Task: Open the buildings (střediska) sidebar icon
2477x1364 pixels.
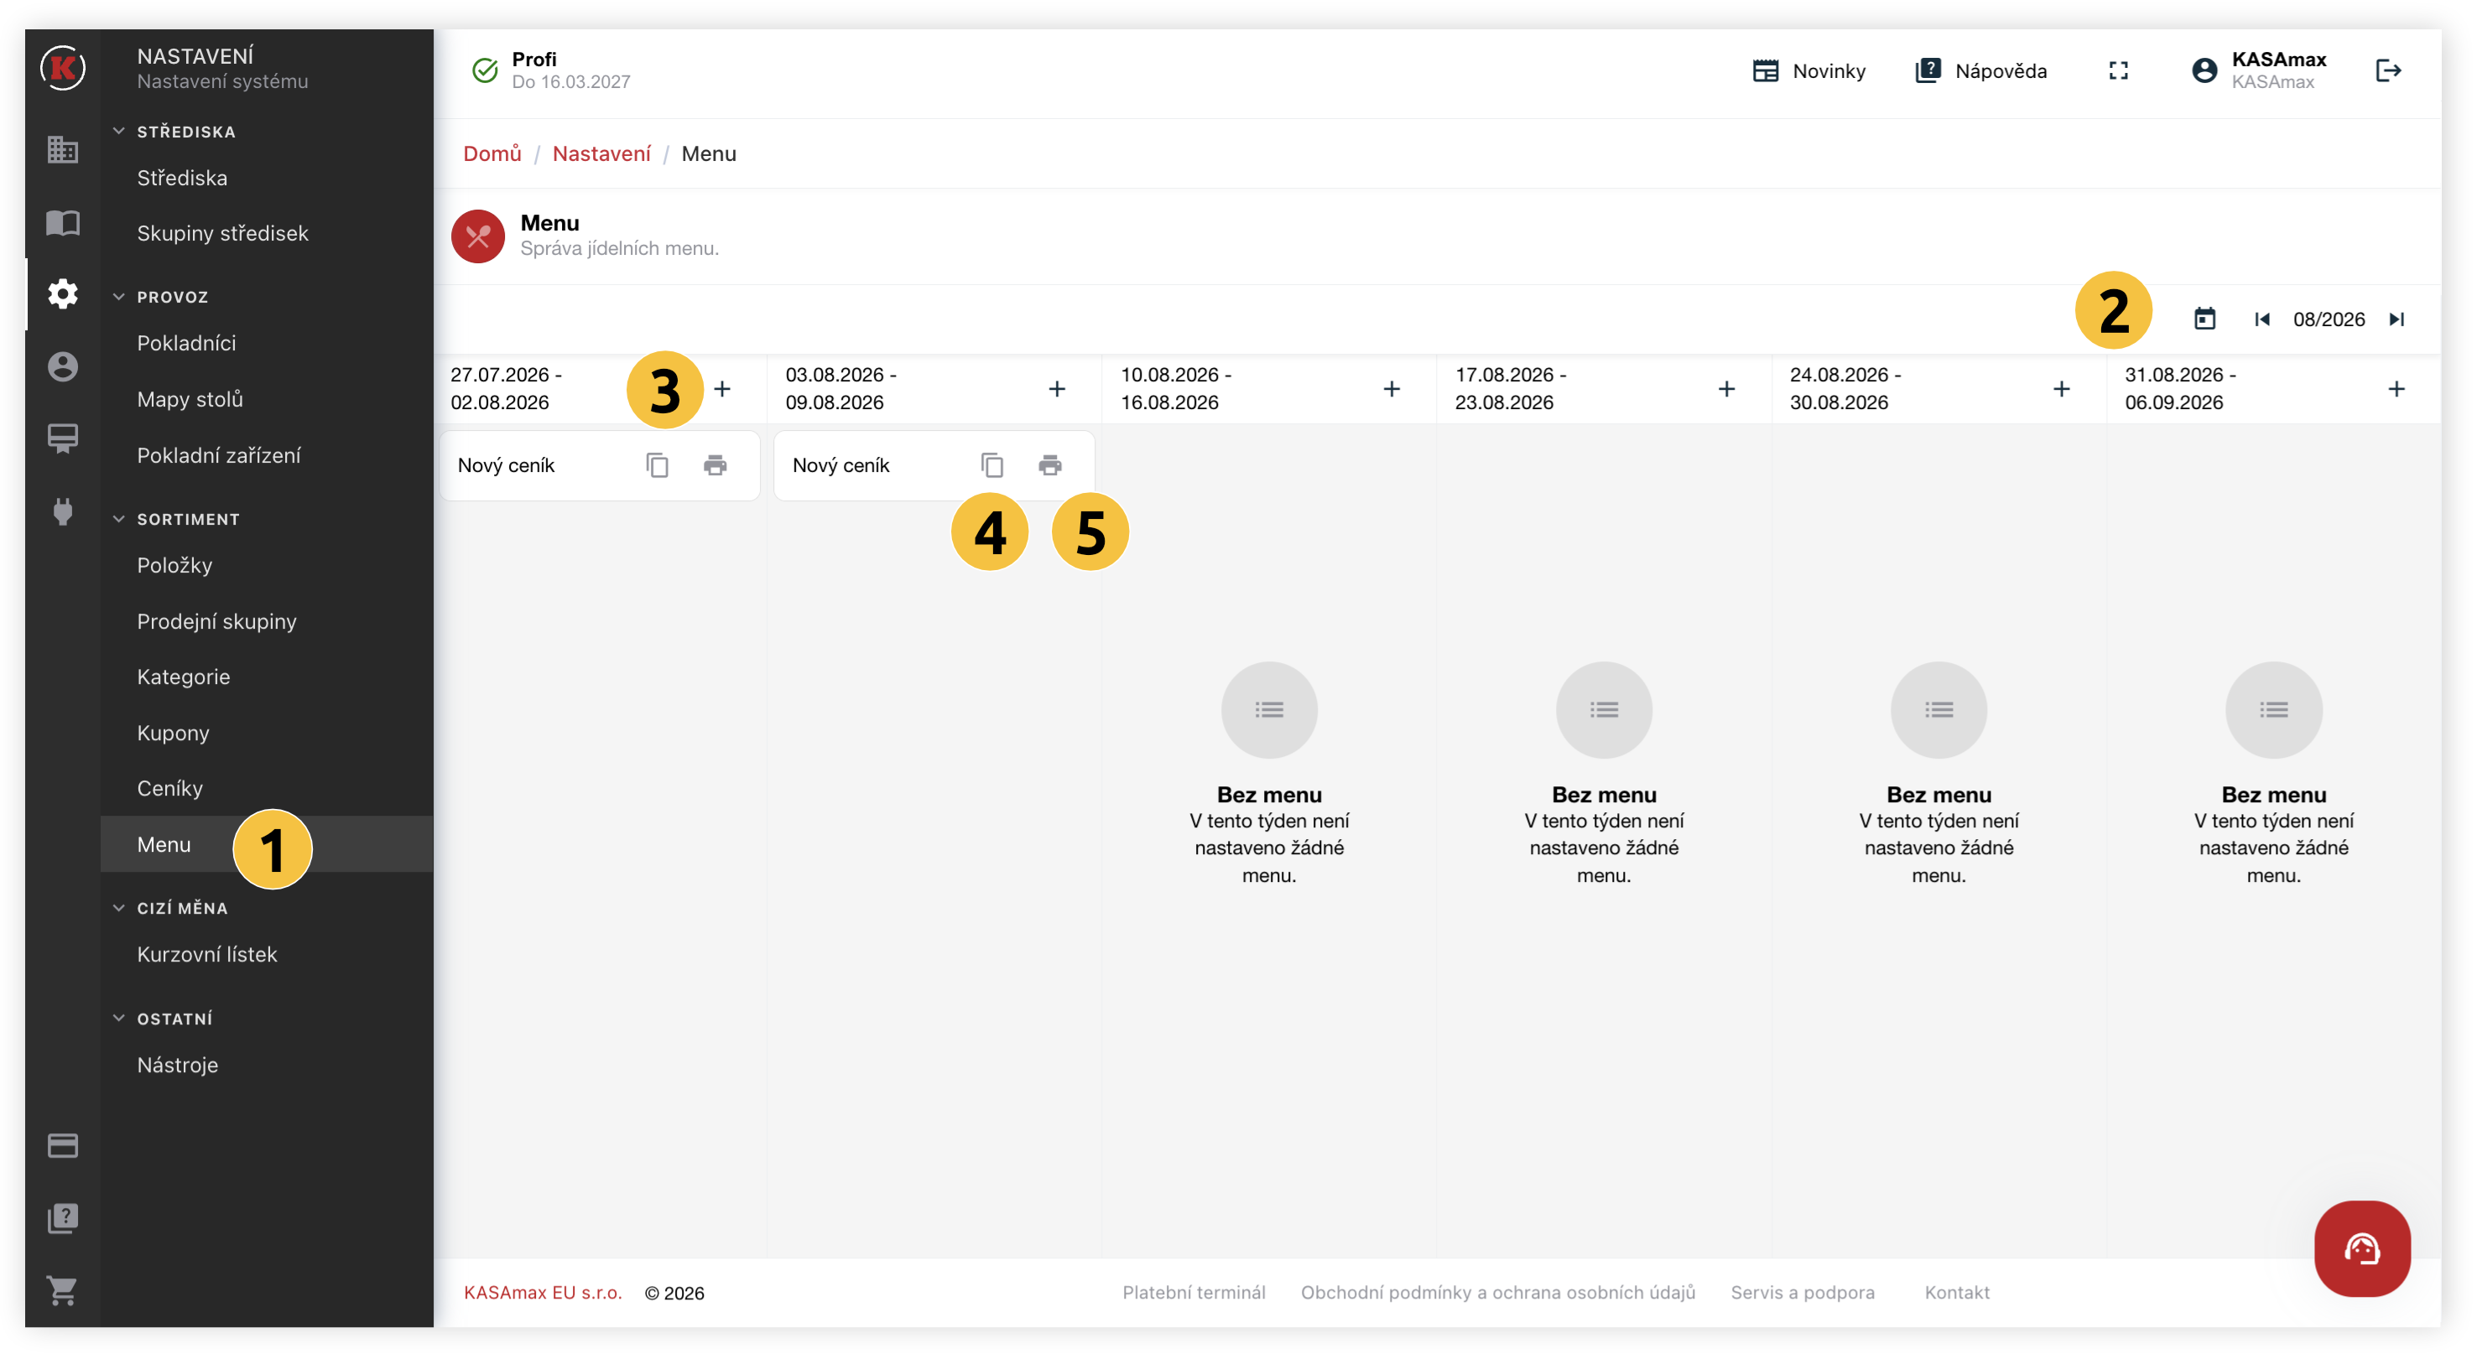Action: [x=63, y=149]
